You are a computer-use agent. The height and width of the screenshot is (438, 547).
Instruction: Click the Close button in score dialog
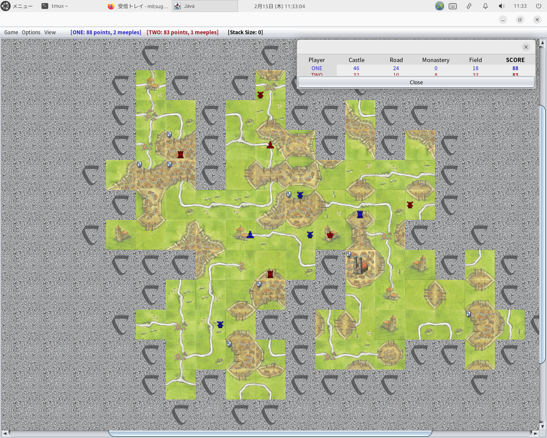416,82
